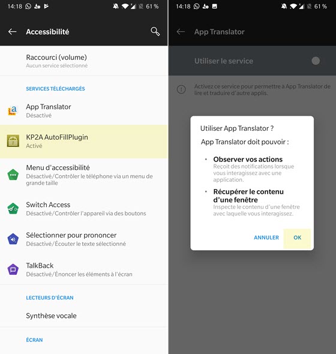The width and height of the screenshot is (336, 354).
Task: Tap the info icon beside service description
Action: point(181,89)
